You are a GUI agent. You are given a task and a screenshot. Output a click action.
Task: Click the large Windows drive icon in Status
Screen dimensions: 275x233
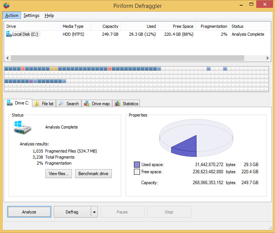coord(22,127)
